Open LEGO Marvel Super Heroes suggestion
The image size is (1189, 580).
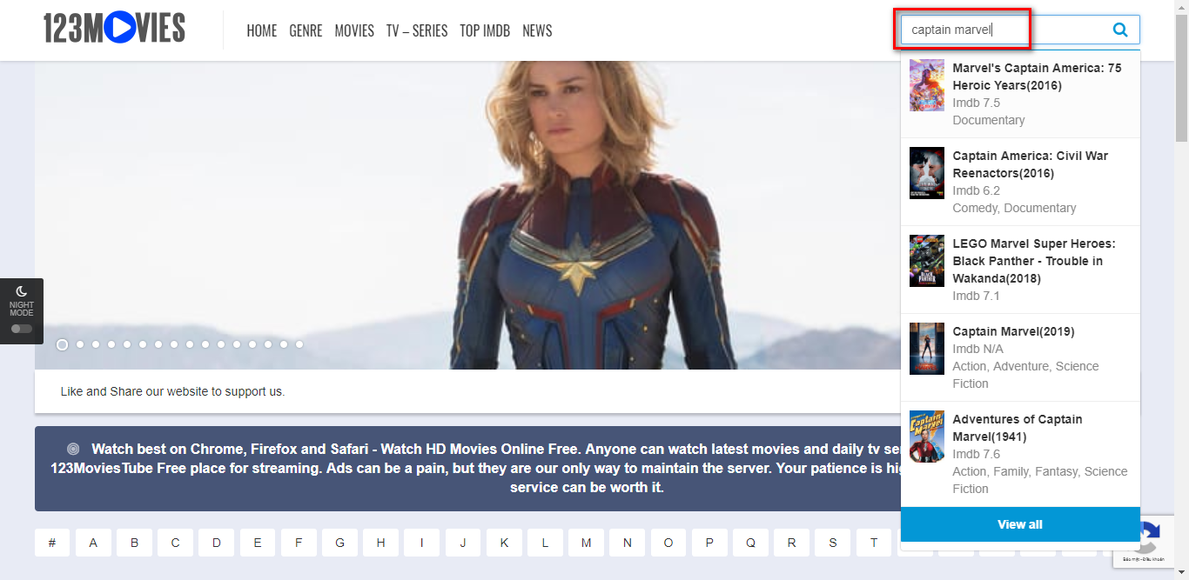[1020, 270]
